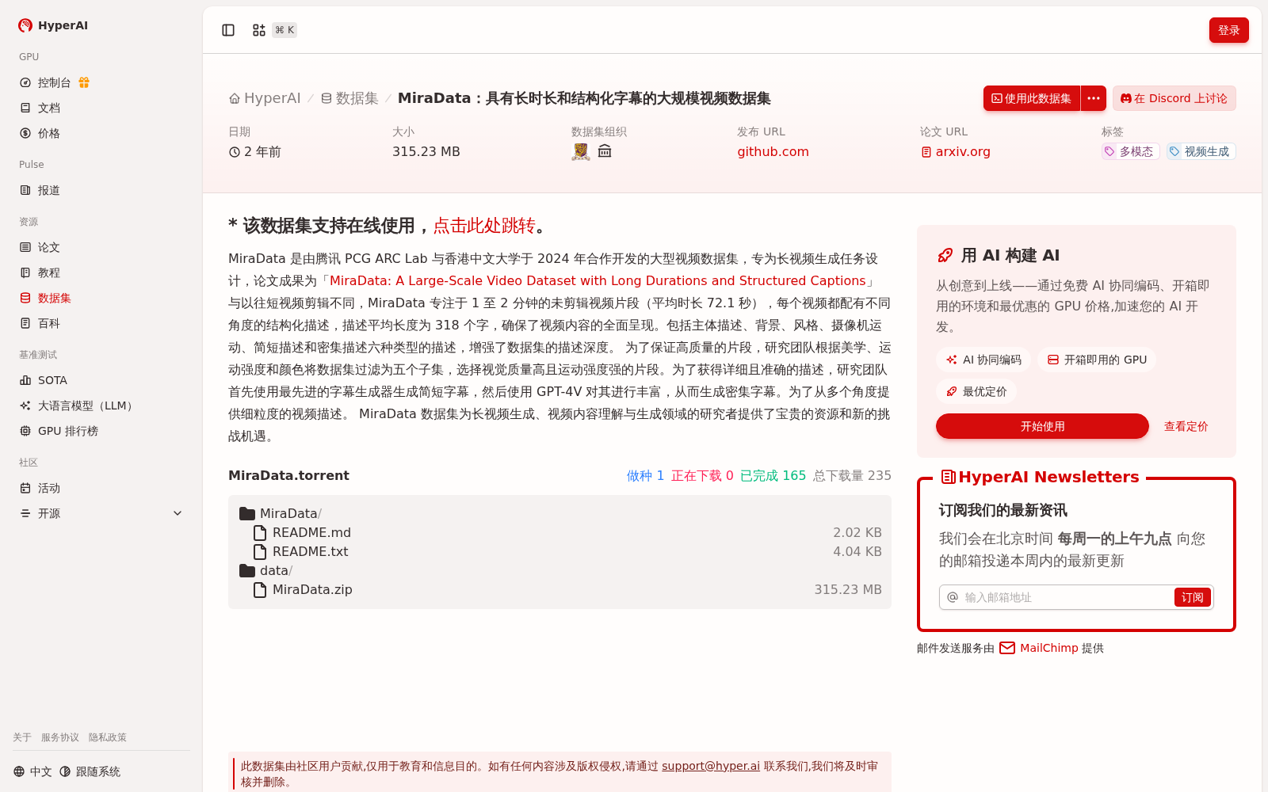The image size is (1268, 792).
Task: Click 已完成 165 torrent stat
Action: [x=773, y=475]
